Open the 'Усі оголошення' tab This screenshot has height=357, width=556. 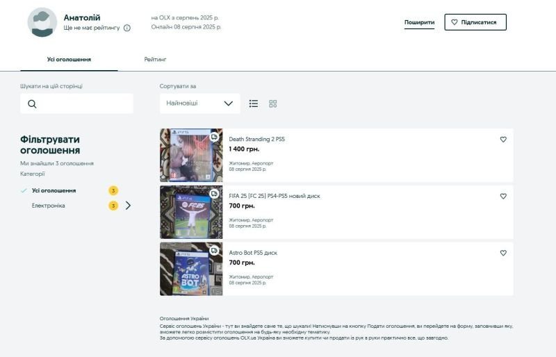tap(69, 60)
